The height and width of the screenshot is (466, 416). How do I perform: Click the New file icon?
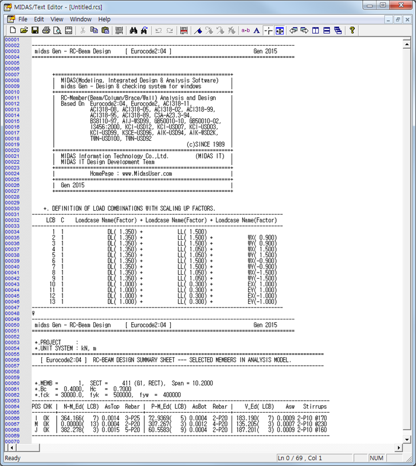pos(13,30)
